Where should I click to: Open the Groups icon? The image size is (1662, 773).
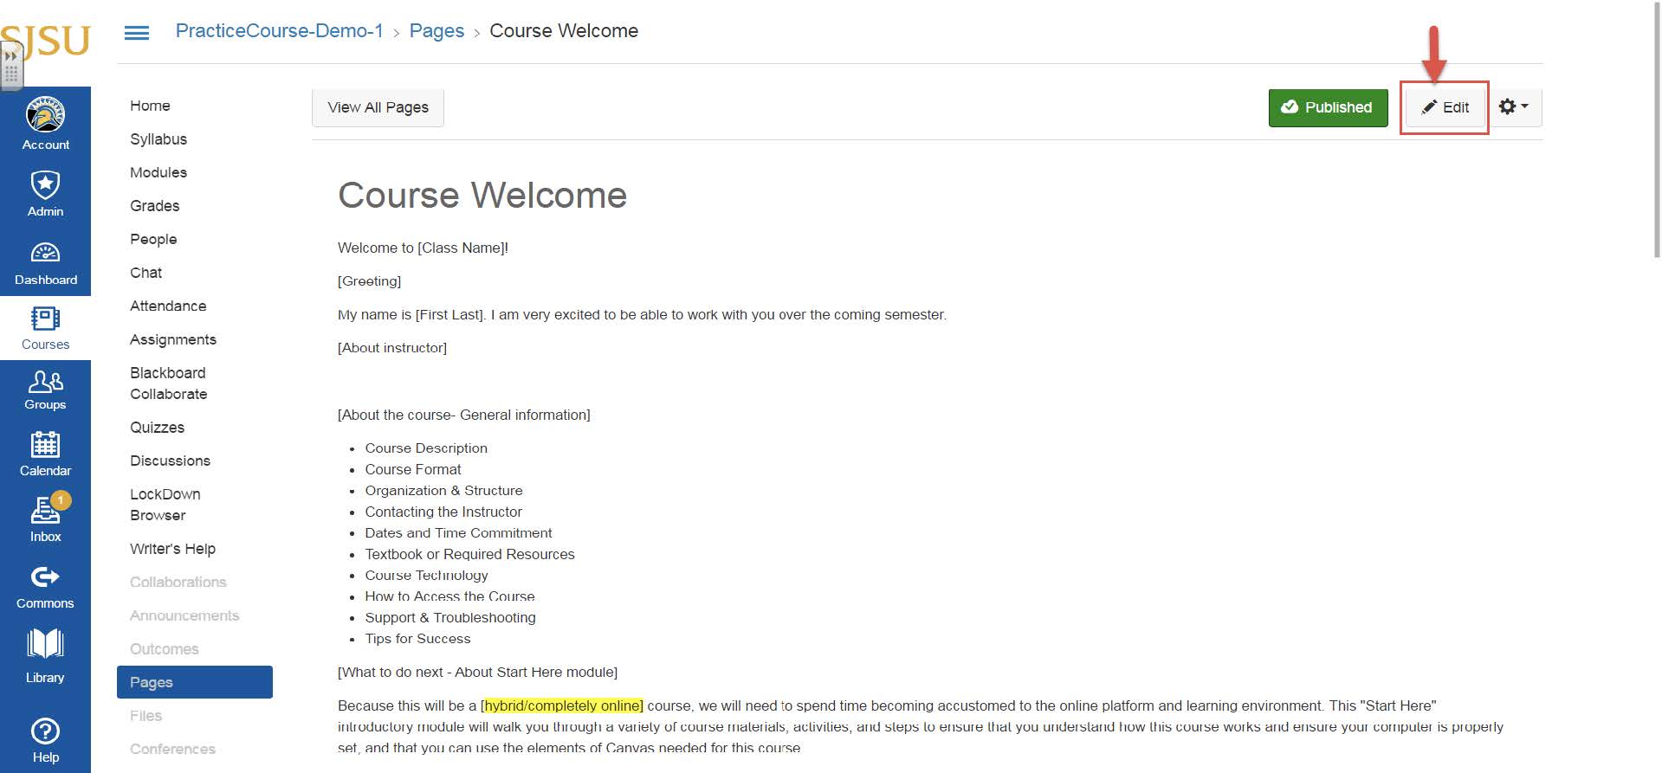click(45, 382)
